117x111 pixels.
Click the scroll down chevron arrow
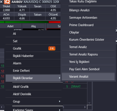(89, 103)
